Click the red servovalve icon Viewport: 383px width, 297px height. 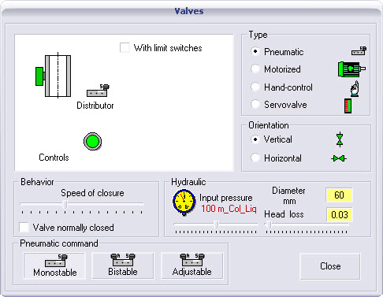coord(348,106)
